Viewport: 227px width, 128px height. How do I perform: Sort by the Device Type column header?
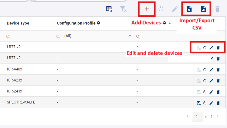click(x=18, y=23)
